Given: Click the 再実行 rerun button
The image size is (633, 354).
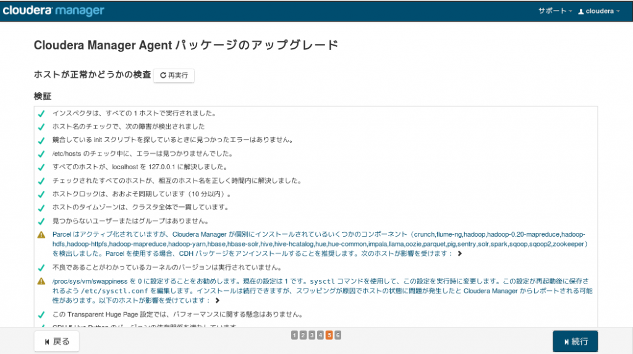Looking at the screenshot, I should pos(174,75).
